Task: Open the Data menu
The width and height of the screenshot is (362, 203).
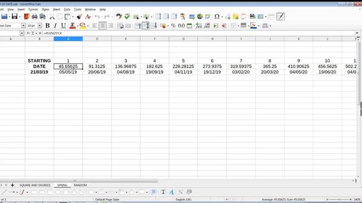Action: 67,10
